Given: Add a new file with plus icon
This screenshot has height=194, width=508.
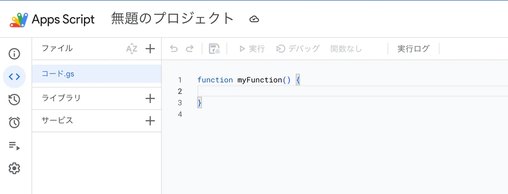Looking at the screenshot, I should (150, 49).
